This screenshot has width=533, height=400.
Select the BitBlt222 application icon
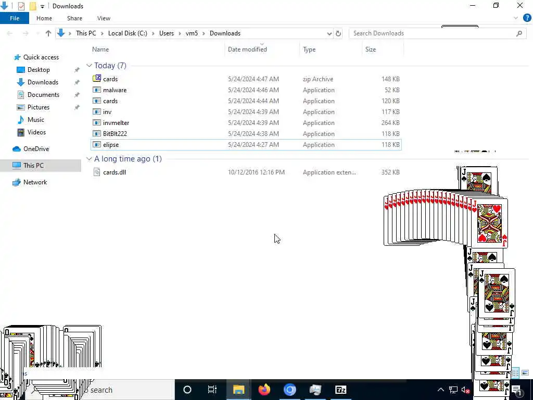(97, 133)
